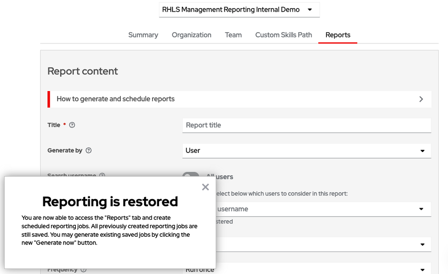Go to the Custom Skills Path tab
The height and width of the screenshot is (274, 448).
pos(283,35)
